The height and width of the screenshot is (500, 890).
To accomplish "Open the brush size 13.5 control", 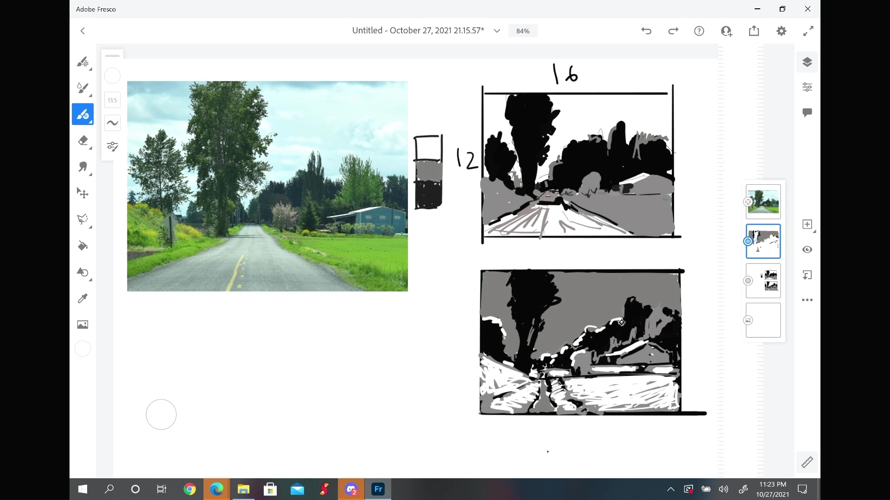I will coord(112,100).
